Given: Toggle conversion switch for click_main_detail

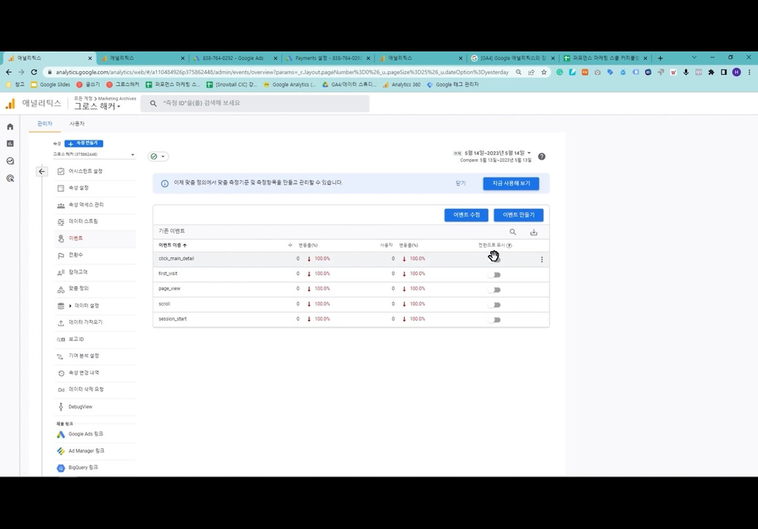Looking at the screenshot, I should [x=494, y=259].
